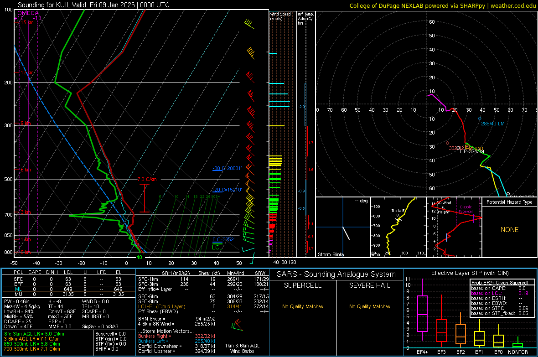Click the CINH column header
This screenshot has width=538, height=357.
click(52, 272)
